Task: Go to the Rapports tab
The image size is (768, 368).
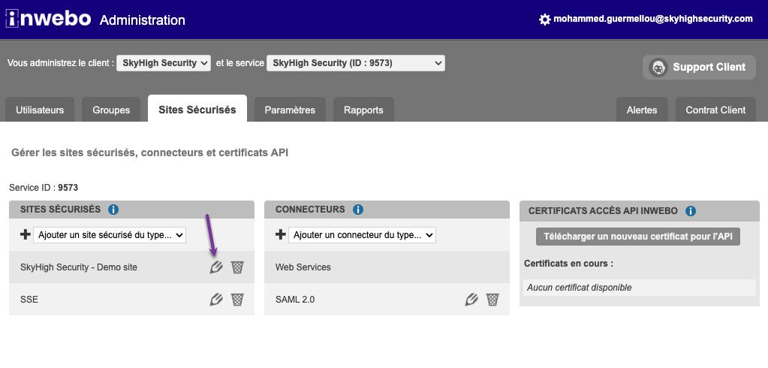Action: 363,110
